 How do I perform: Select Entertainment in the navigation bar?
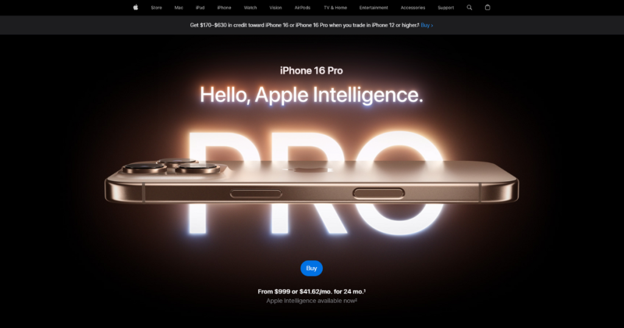pyautogui.click(x=374, y=7)
